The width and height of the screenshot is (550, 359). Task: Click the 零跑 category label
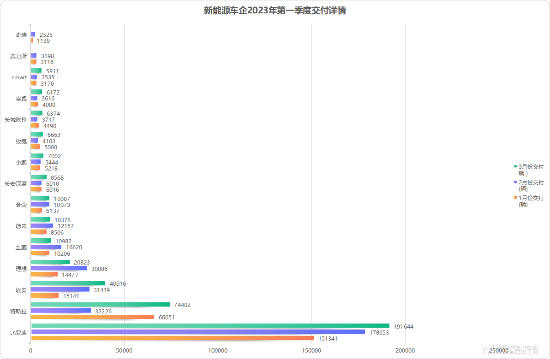pos(21,99)
